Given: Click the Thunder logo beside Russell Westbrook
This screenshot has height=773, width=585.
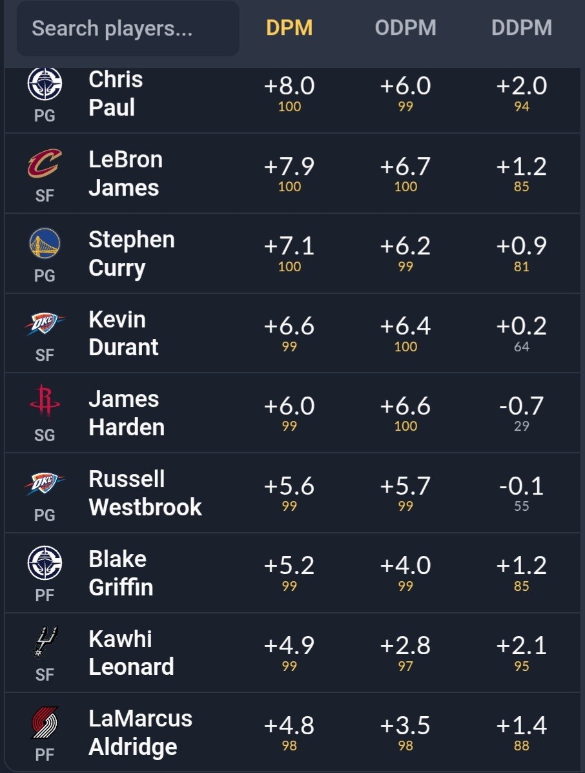Looking at the screenshot, I should (x=45, y=483).
